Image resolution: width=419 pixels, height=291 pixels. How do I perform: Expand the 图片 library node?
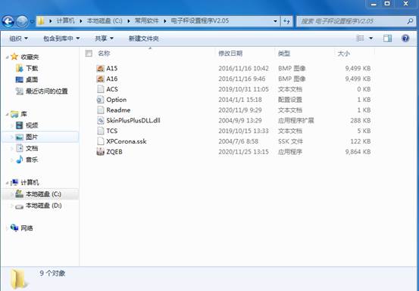11,137
